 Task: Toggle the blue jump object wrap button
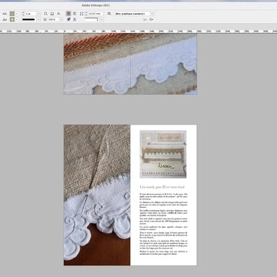coord(68,19)
